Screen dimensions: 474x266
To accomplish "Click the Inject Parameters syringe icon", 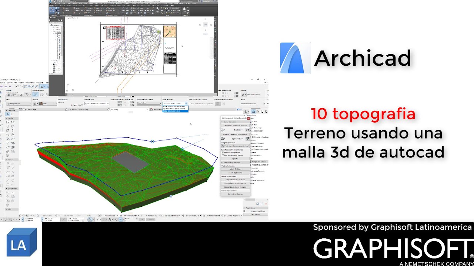I will 36,86.
